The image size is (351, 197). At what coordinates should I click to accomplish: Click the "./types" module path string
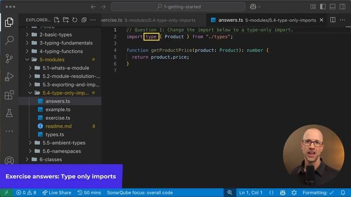(x=218, y=37)
